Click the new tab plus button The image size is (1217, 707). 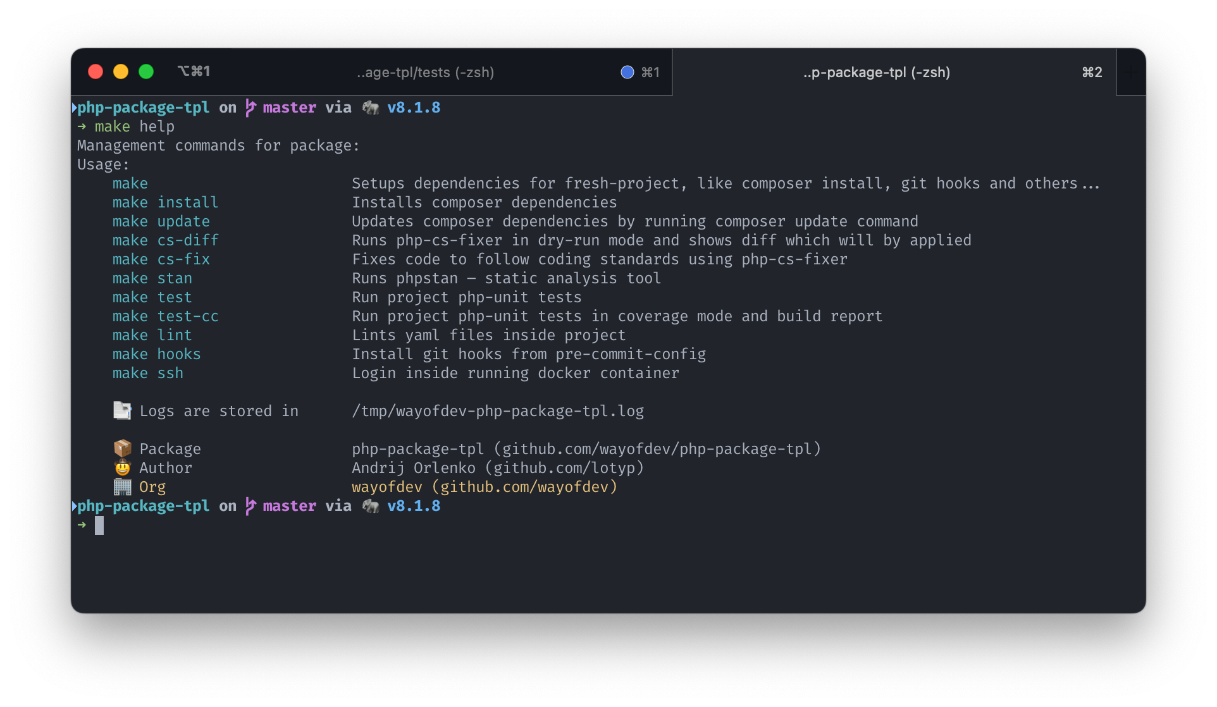click(x=1131, y=73)
